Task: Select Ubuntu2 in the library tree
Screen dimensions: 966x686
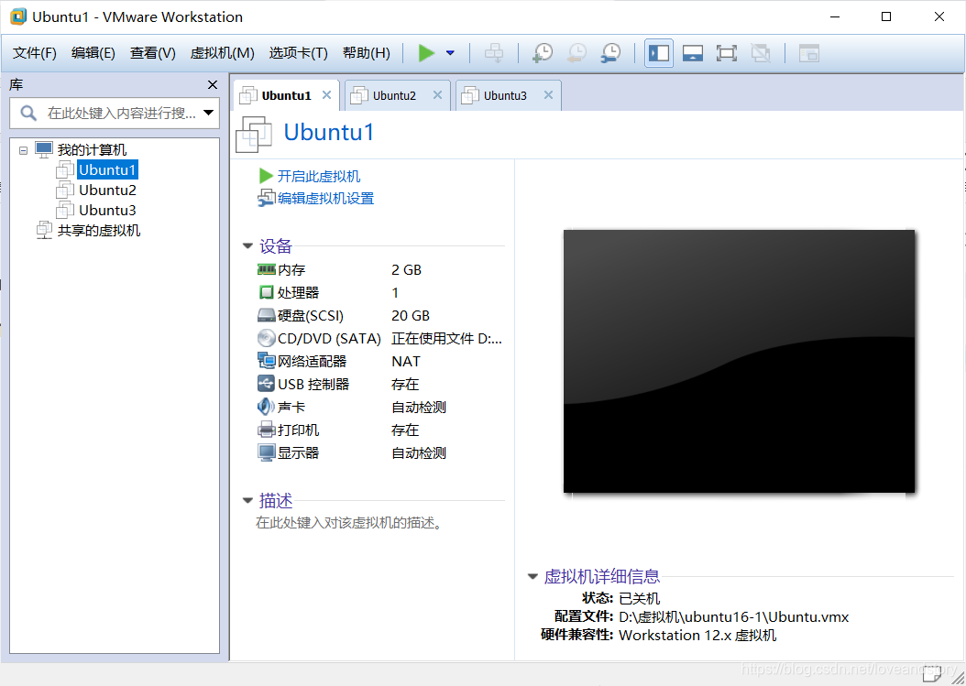Action: (x=107, y=190)
